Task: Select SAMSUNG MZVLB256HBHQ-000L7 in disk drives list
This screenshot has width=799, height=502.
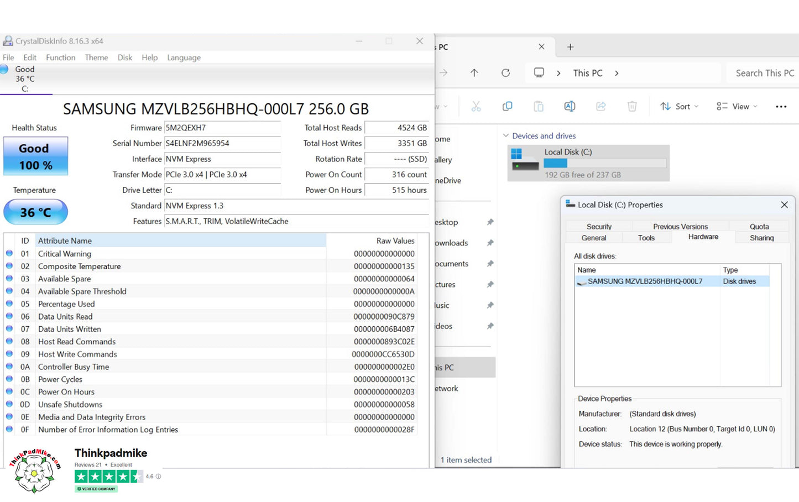Action: (x=672, y=281)
